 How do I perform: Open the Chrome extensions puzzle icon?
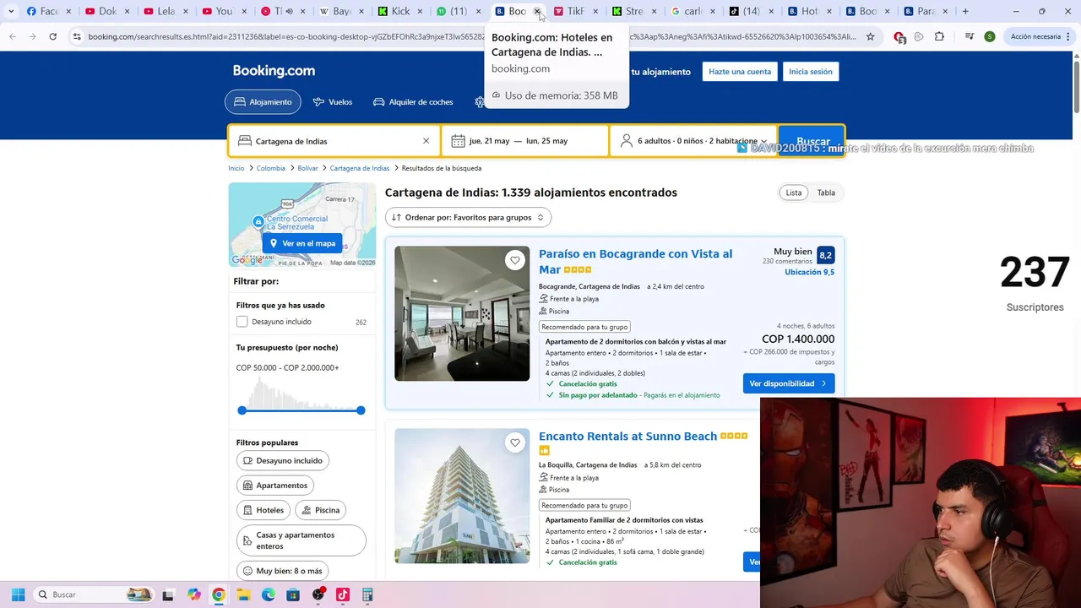(x=939, y=36)
